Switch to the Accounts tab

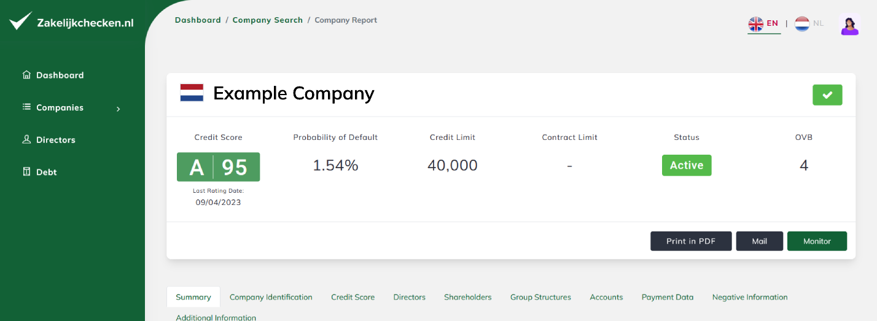[x=606, y=297]
